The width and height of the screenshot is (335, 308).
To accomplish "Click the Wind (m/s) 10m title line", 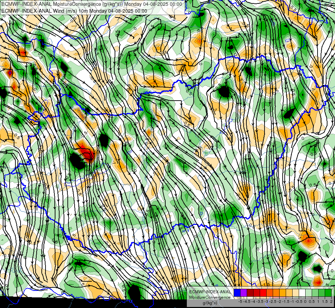I will 74,11.
